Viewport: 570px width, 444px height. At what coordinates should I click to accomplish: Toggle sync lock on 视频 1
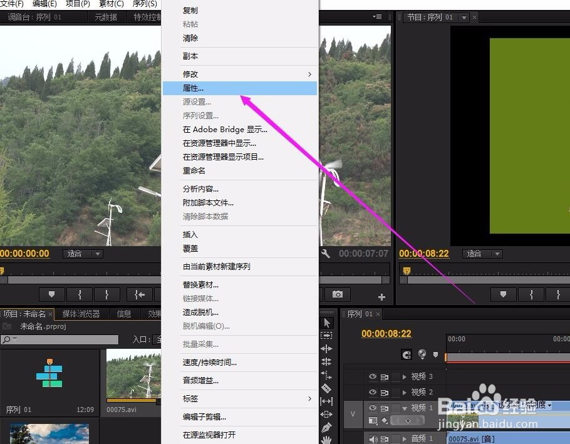[385, 408]
